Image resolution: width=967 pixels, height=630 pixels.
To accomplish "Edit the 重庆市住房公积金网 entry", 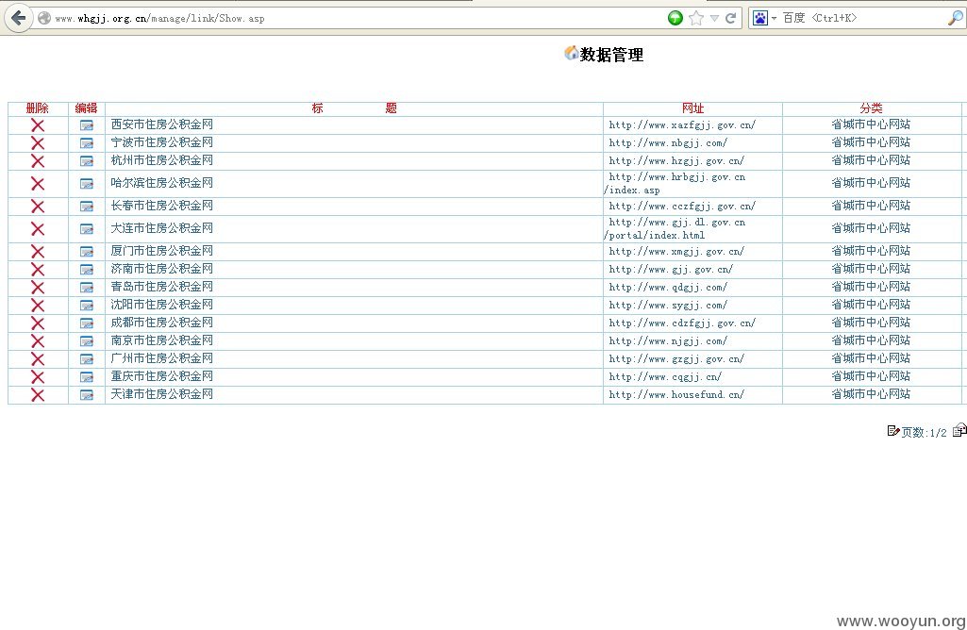I will (x=87, y=376).
